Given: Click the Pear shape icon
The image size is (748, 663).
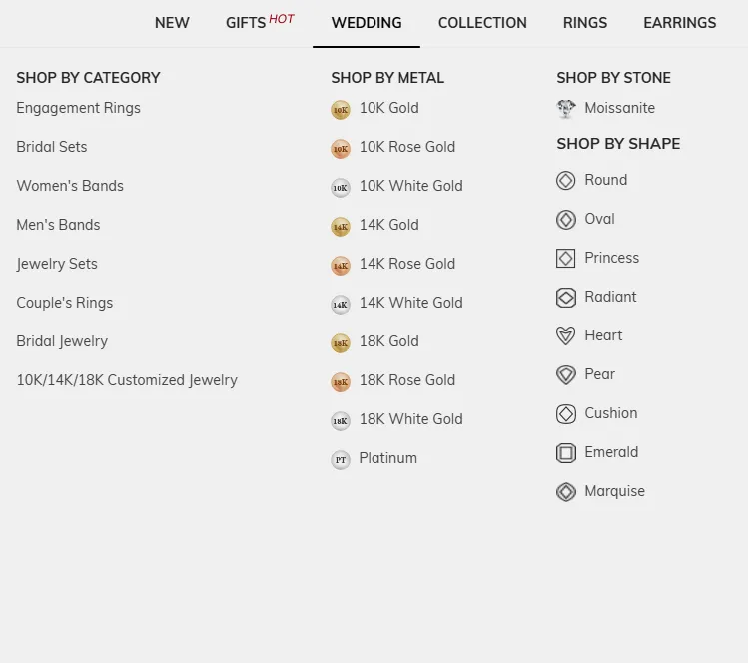Looking at the screenshot, I should (566, 375).
